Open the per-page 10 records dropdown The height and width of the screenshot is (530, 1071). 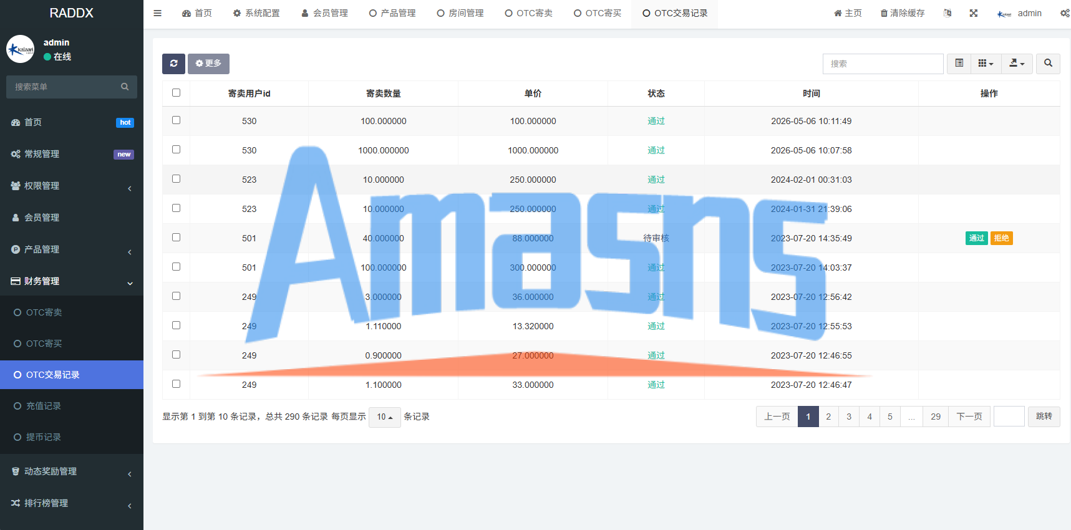384,417
